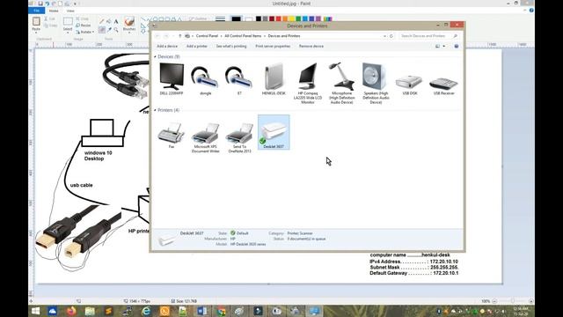Viewport: 563px width, 317px height.
Task: Collapse the Devices (9) group
Action: [x=155, y=56]
